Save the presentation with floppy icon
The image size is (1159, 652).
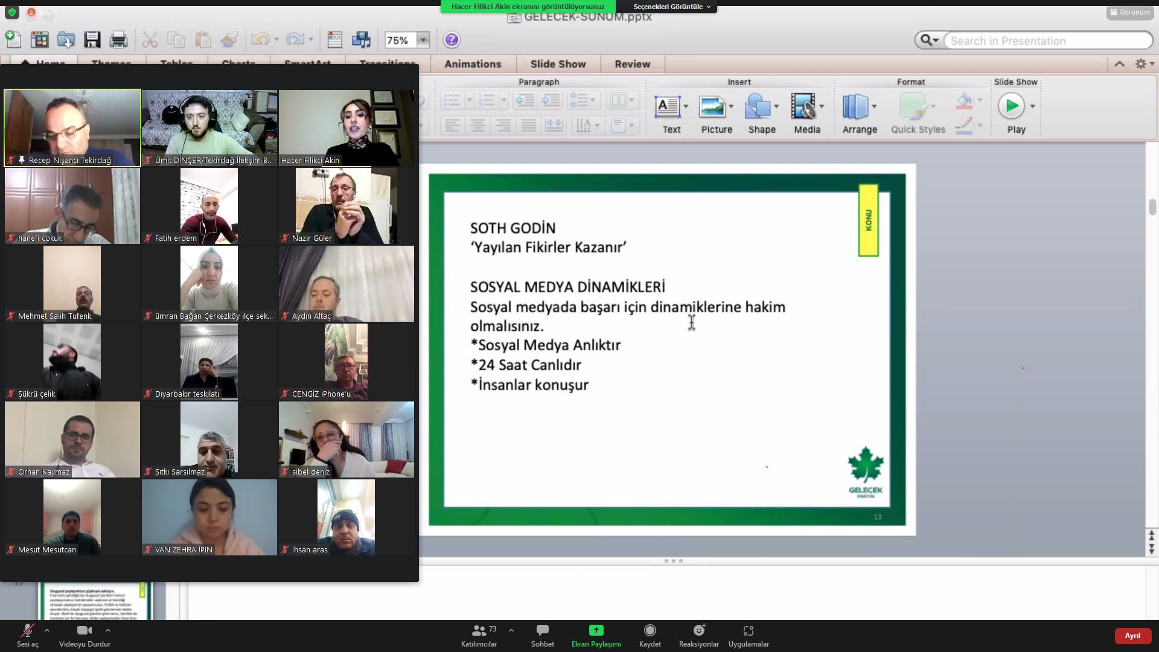point(92,40)
